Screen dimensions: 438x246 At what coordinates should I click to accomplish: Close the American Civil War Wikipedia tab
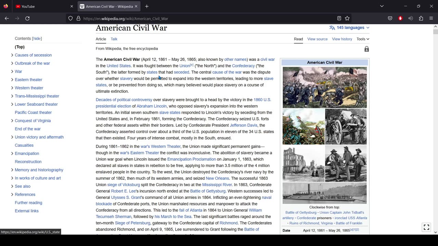point(136,6)
